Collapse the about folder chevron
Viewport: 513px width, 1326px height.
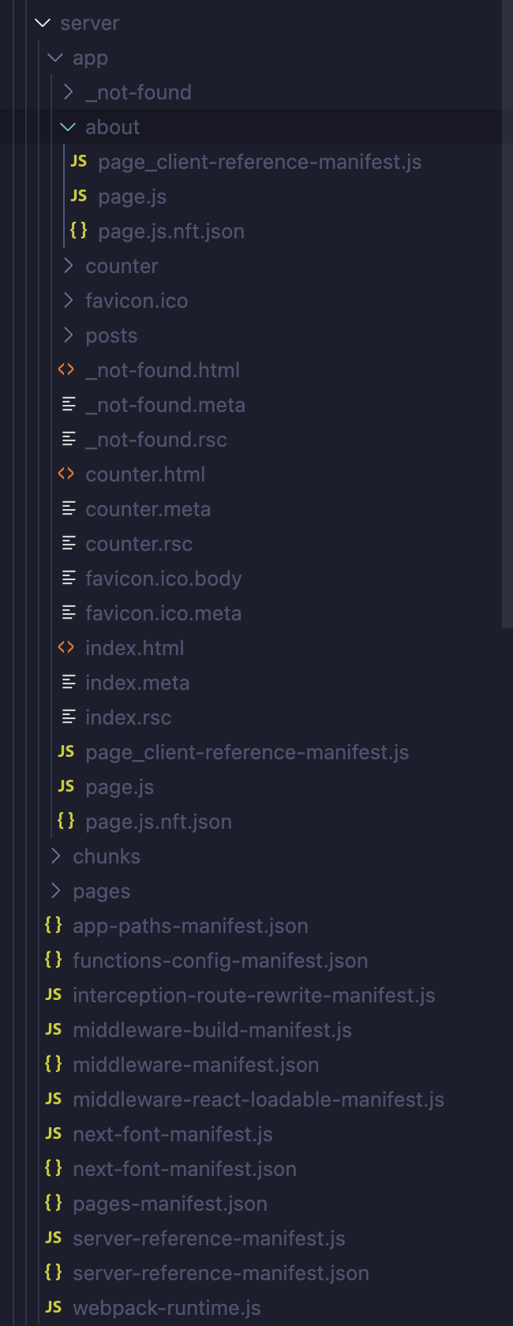[x=68, y=127]
